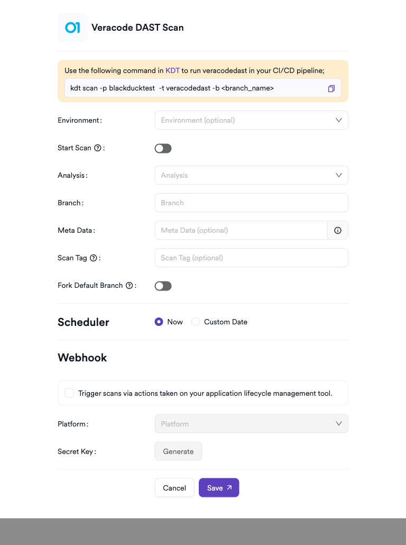Open the KDT link
Screen dimensions: 406x545
pyautogui.click(x=172, y=70)
